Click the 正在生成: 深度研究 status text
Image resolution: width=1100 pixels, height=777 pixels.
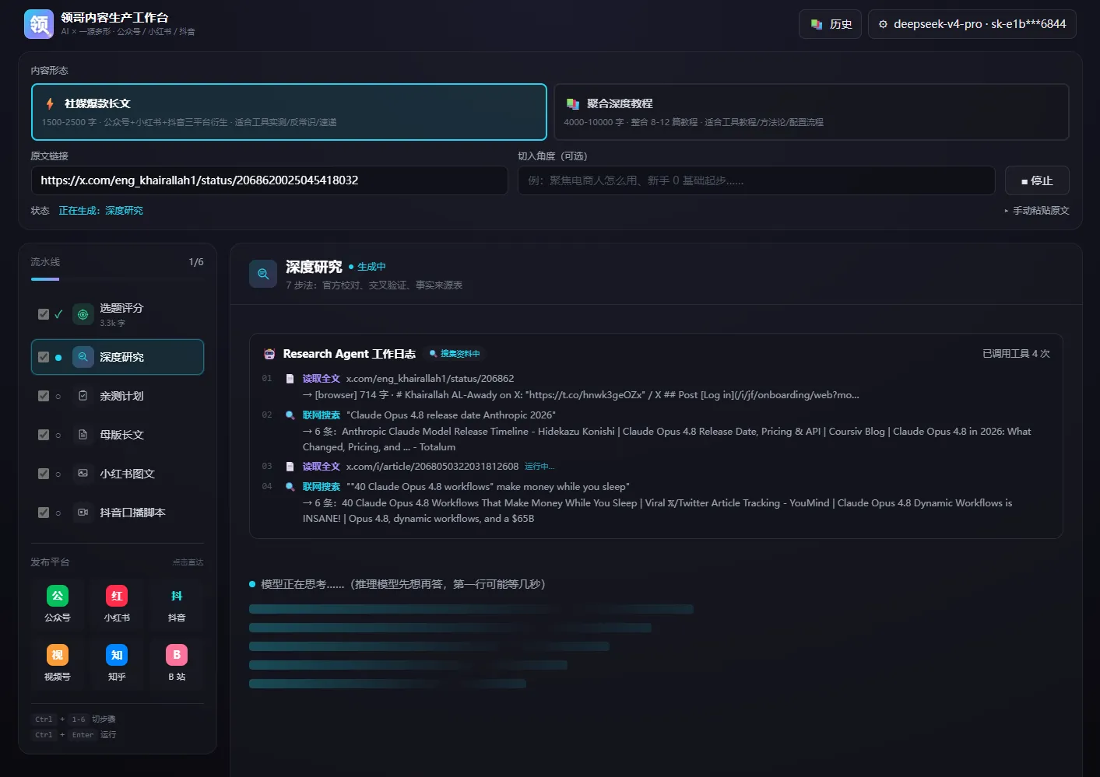pos(100,211)
